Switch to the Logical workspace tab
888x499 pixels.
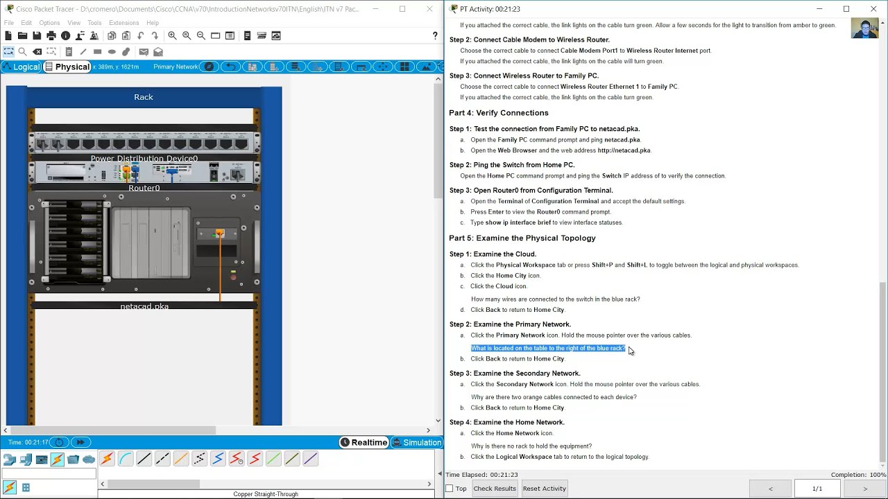coord(22,67)
